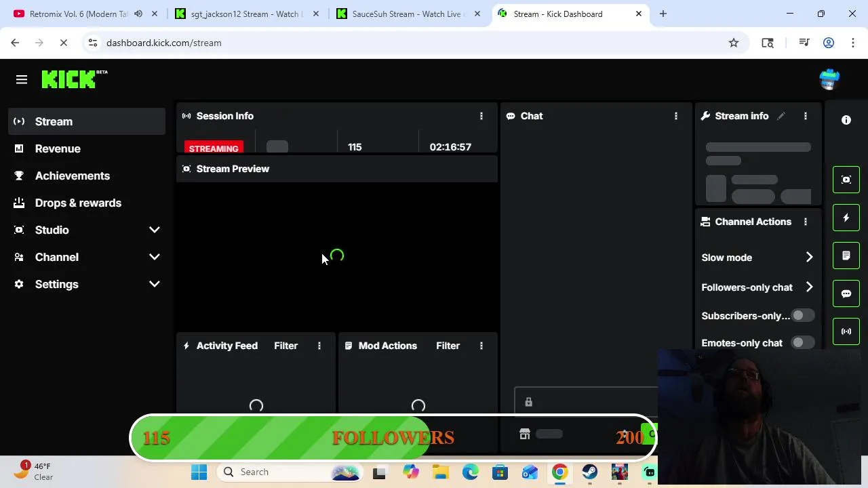Image resolution: width=868 pixels, height=488 pixels.
Task: Open the user avatar menu
Action: (829, 79)
